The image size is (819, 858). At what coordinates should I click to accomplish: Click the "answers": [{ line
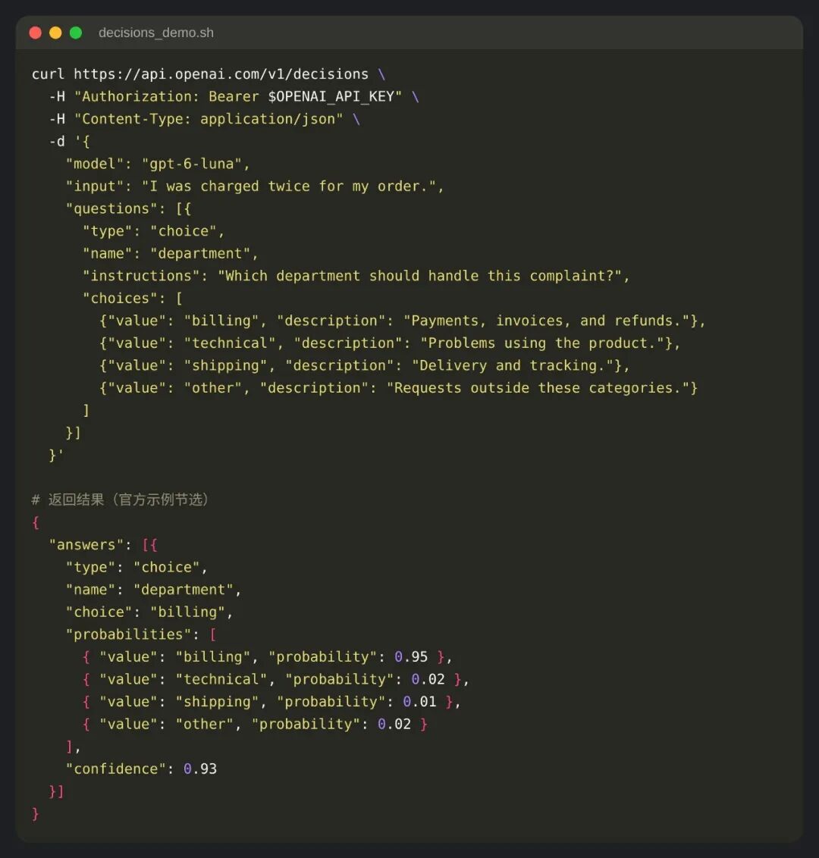click(x=103, y=544)
